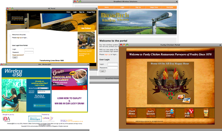This screenshot has height=131, width=222.
Task: Click the lock icon in Broadtech title bar
Action: [177, 1]
